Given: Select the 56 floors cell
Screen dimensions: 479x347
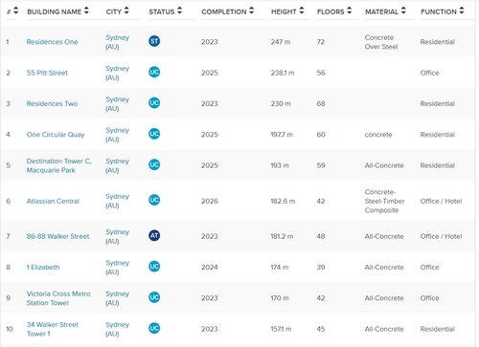Looking at the screenshot, I should pyautogui.click(x=321, y=73).
